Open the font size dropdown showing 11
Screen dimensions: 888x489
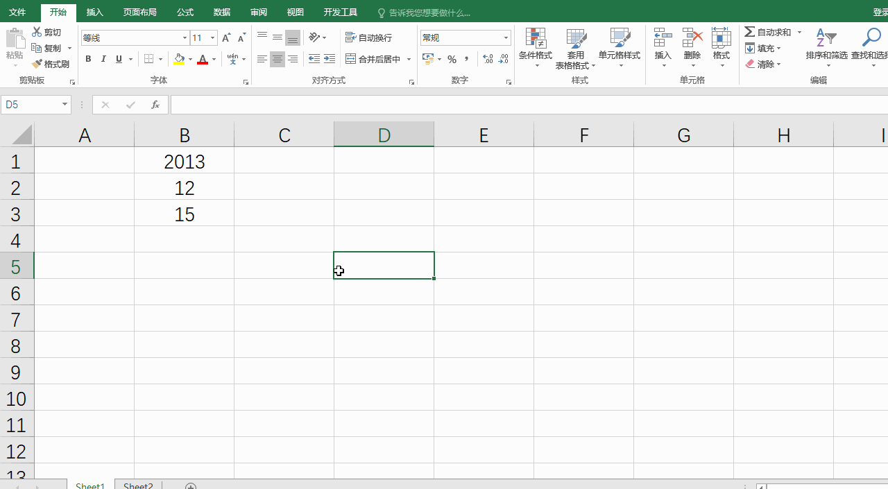213,38
